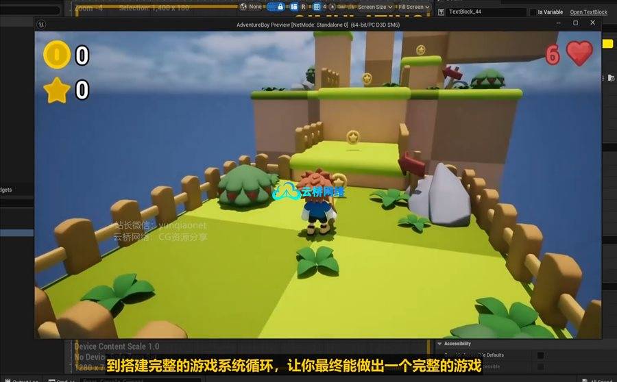617x382 pixels.
Task: Toggle Override Accessible Defaults checkbox
Action: click(540, 355)
